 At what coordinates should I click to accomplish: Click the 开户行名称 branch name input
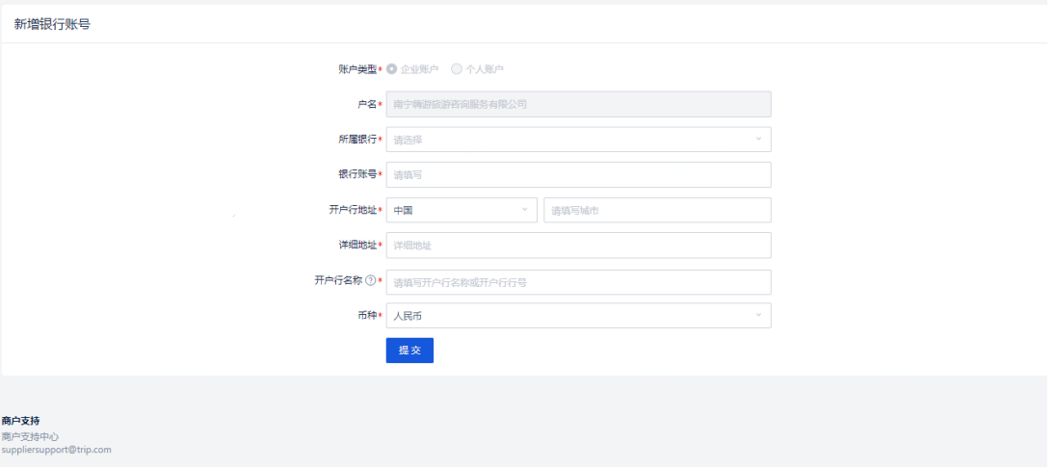578,282
